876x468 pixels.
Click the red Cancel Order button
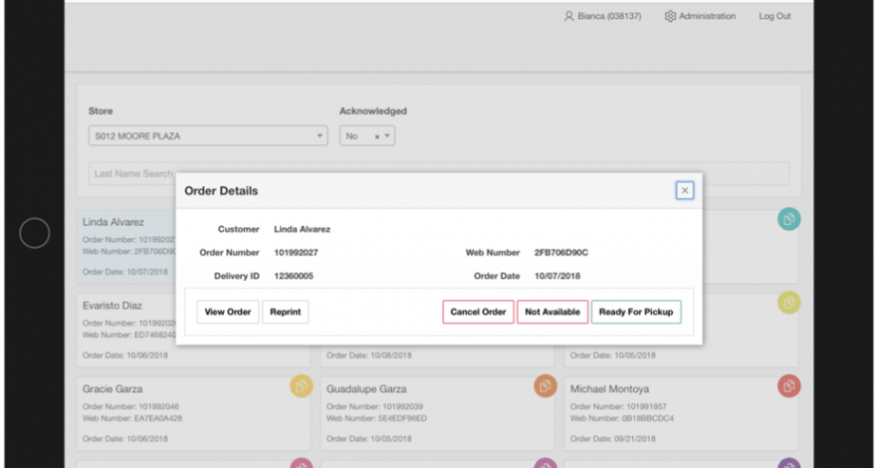(x=478, y=312)
